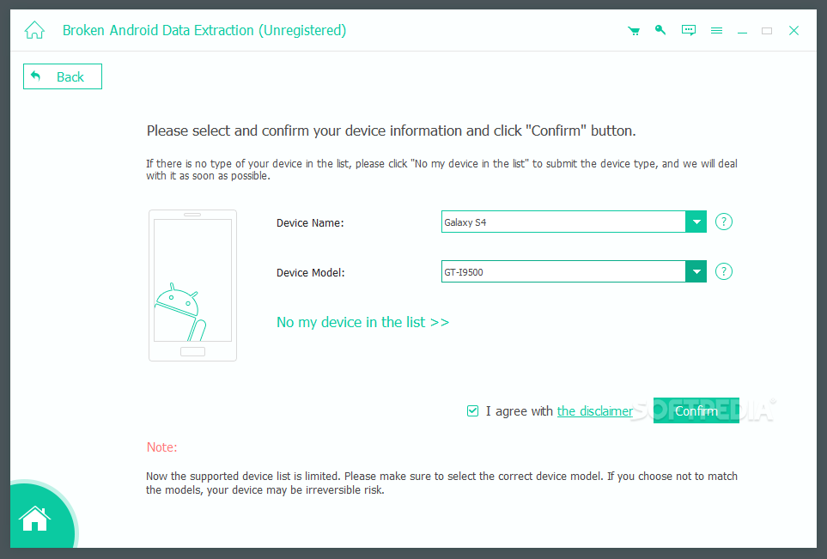
Task: Maximize the application window
Action: point(767,31)
